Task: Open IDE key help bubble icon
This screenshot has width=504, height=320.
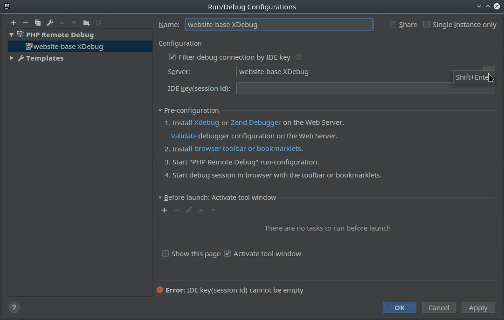Action: pyautogui.click(x=298, y=57)
